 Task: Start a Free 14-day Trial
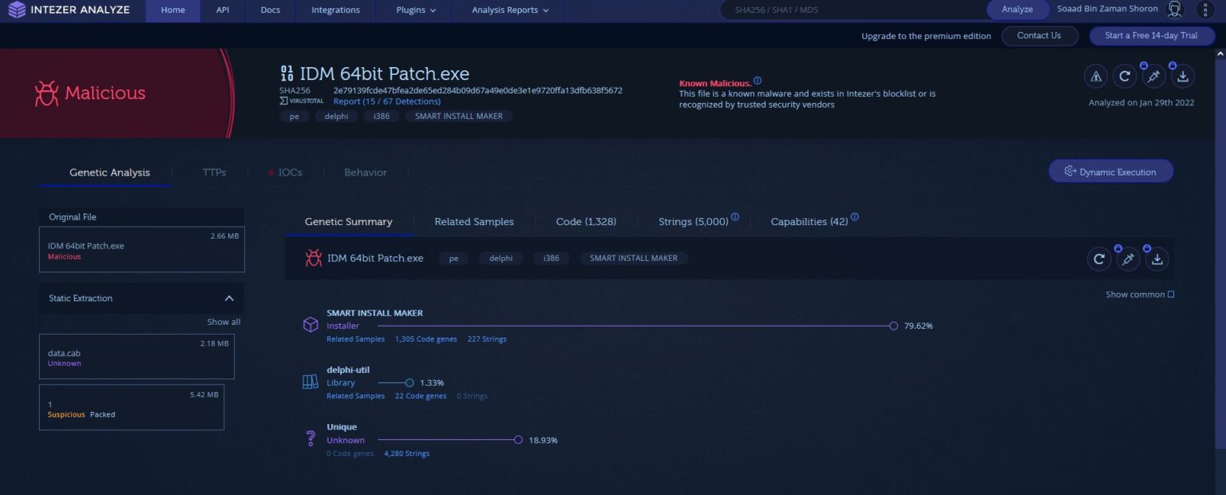(x=1151, y=36)
